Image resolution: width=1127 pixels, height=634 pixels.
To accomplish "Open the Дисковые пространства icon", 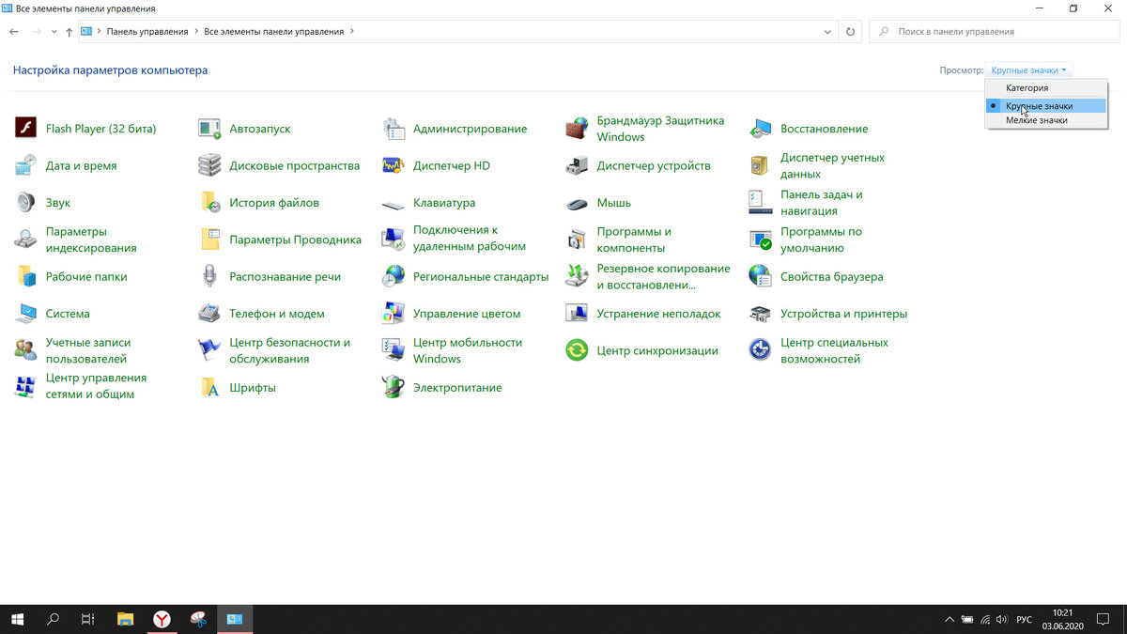I will point(209,165).
